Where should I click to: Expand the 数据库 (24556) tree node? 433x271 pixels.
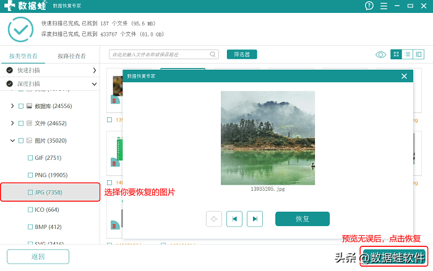[x=12, y=106]
